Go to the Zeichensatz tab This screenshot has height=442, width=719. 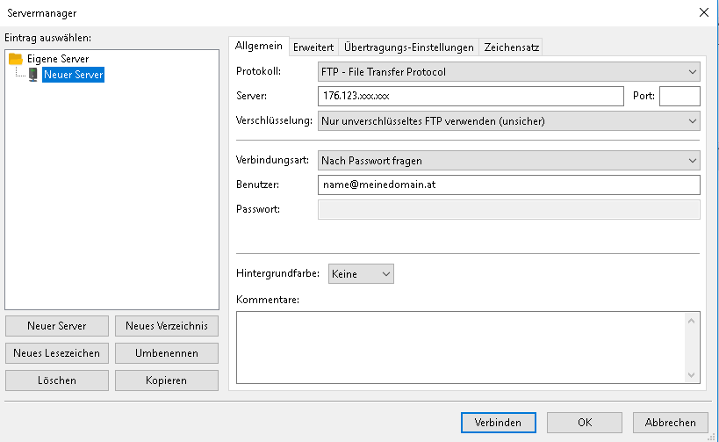(511, 47)
